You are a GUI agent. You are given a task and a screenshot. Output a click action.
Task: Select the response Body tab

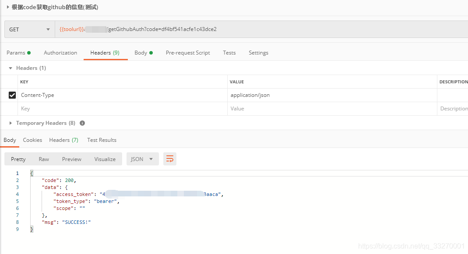[10, 140]
